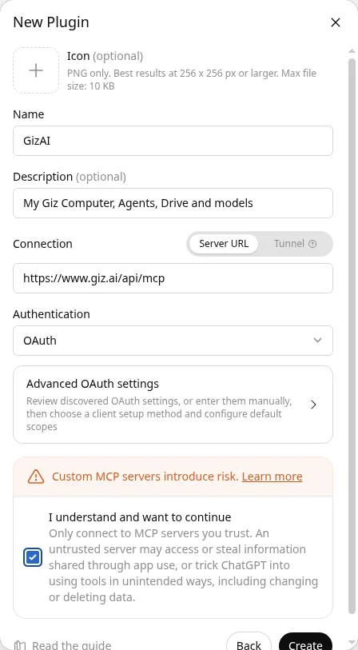Click the guide book icon
This screenshot has height=650, width=358.
pyautogui.click(x=20, y=645)
